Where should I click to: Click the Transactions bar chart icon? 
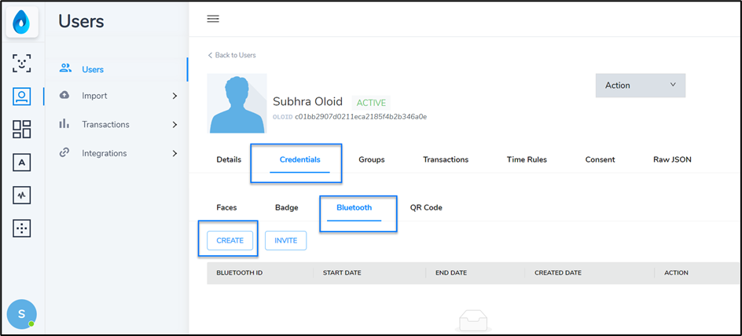[x=64, y=124]
